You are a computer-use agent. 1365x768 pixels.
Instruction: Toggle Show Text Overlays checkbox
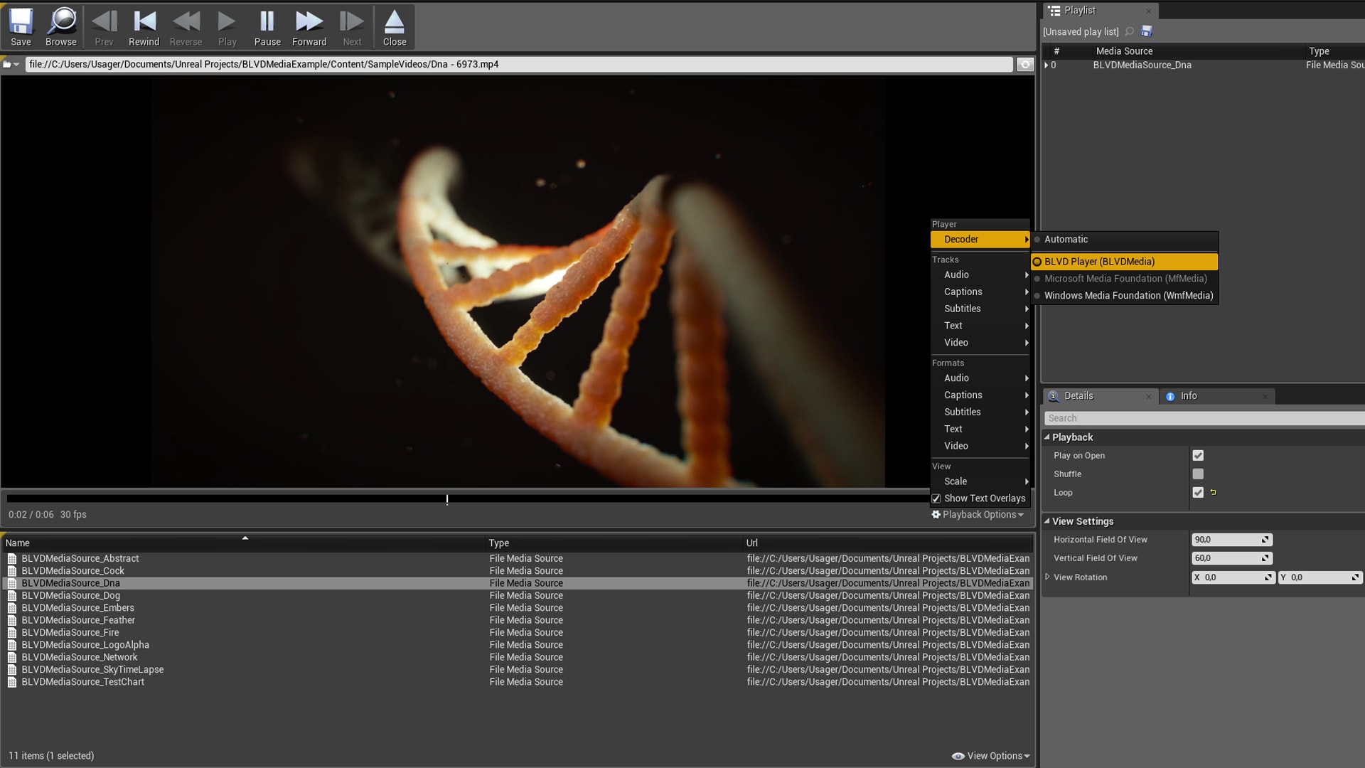(x=936, y=498)
